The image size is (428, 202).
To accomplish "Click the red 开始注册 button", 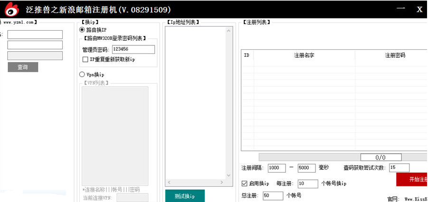I will click(412, 179).
